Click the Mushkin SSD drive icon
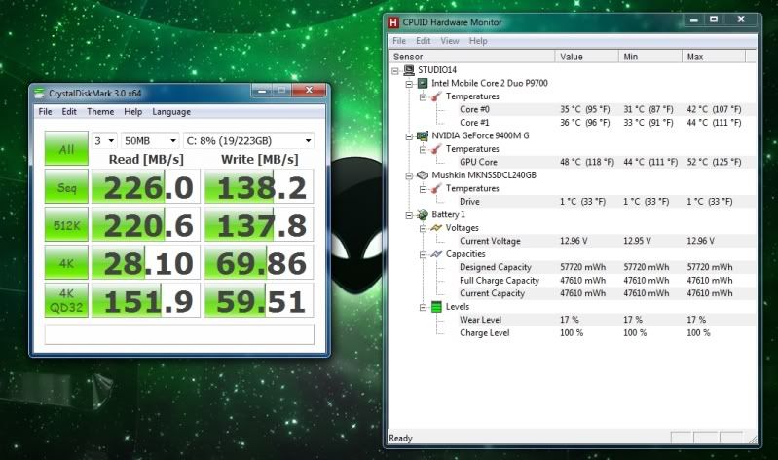The image size is (778, 460). [x=424, y=175]
